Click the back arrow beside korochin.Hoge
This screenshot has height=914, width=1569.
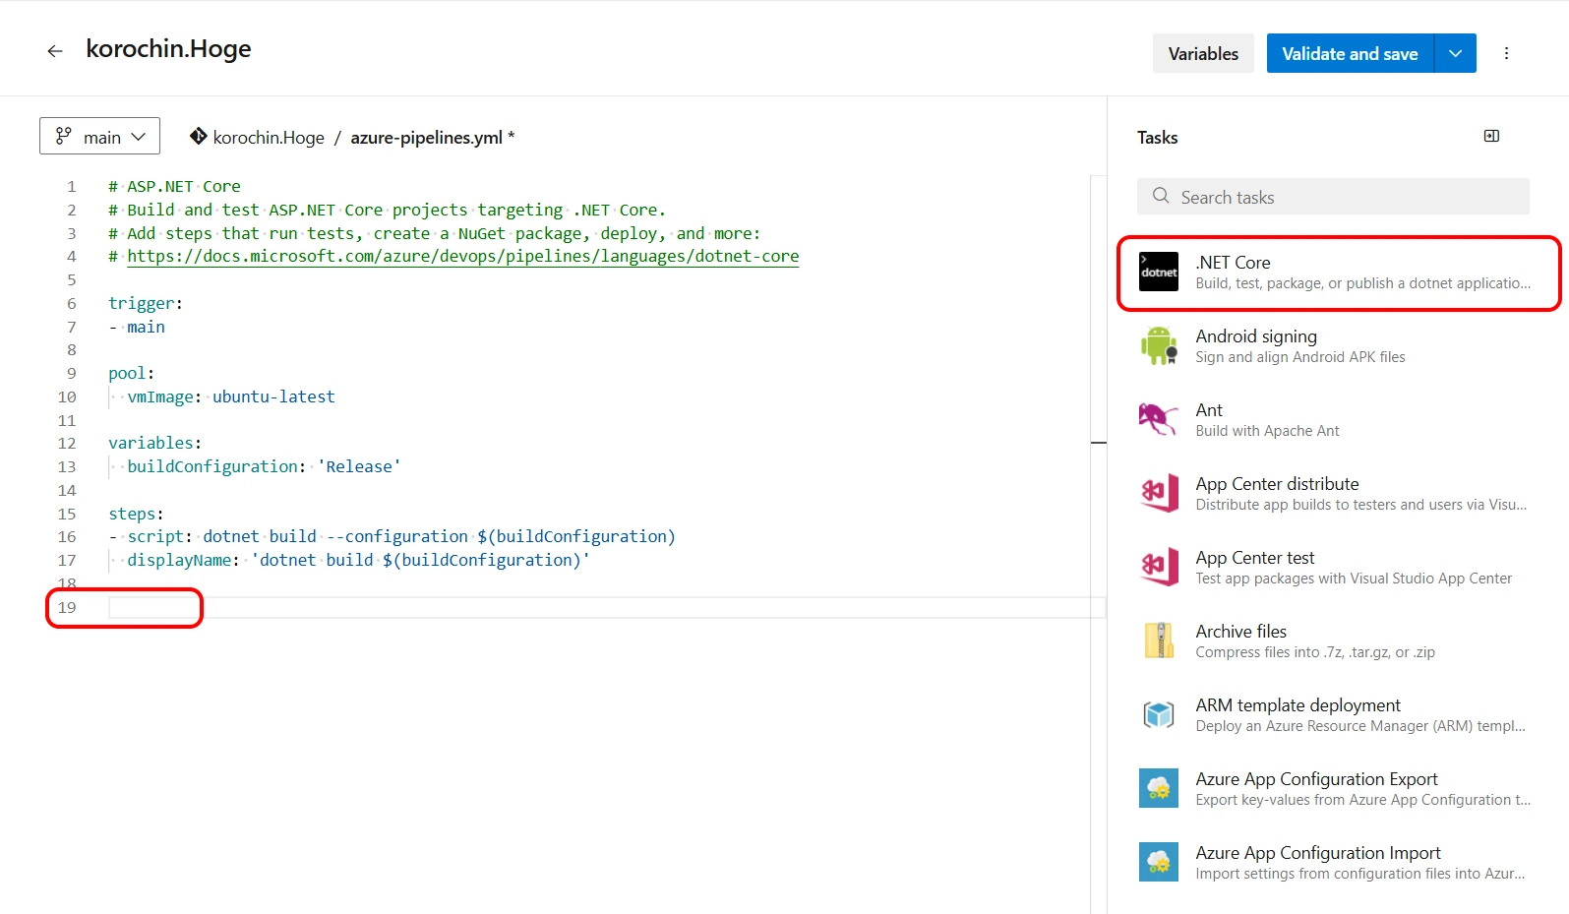coord(55,51)
